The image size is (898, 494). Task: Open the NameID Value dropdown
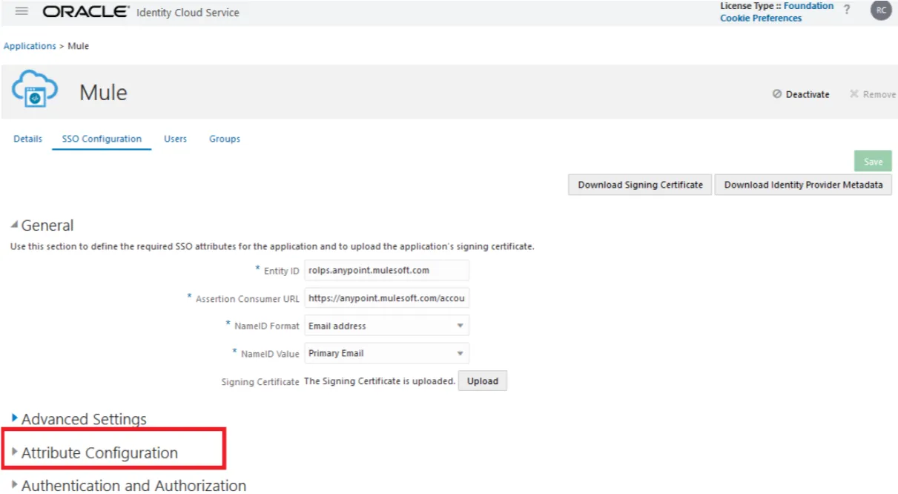pyautogui.click(x=387, y=353)
